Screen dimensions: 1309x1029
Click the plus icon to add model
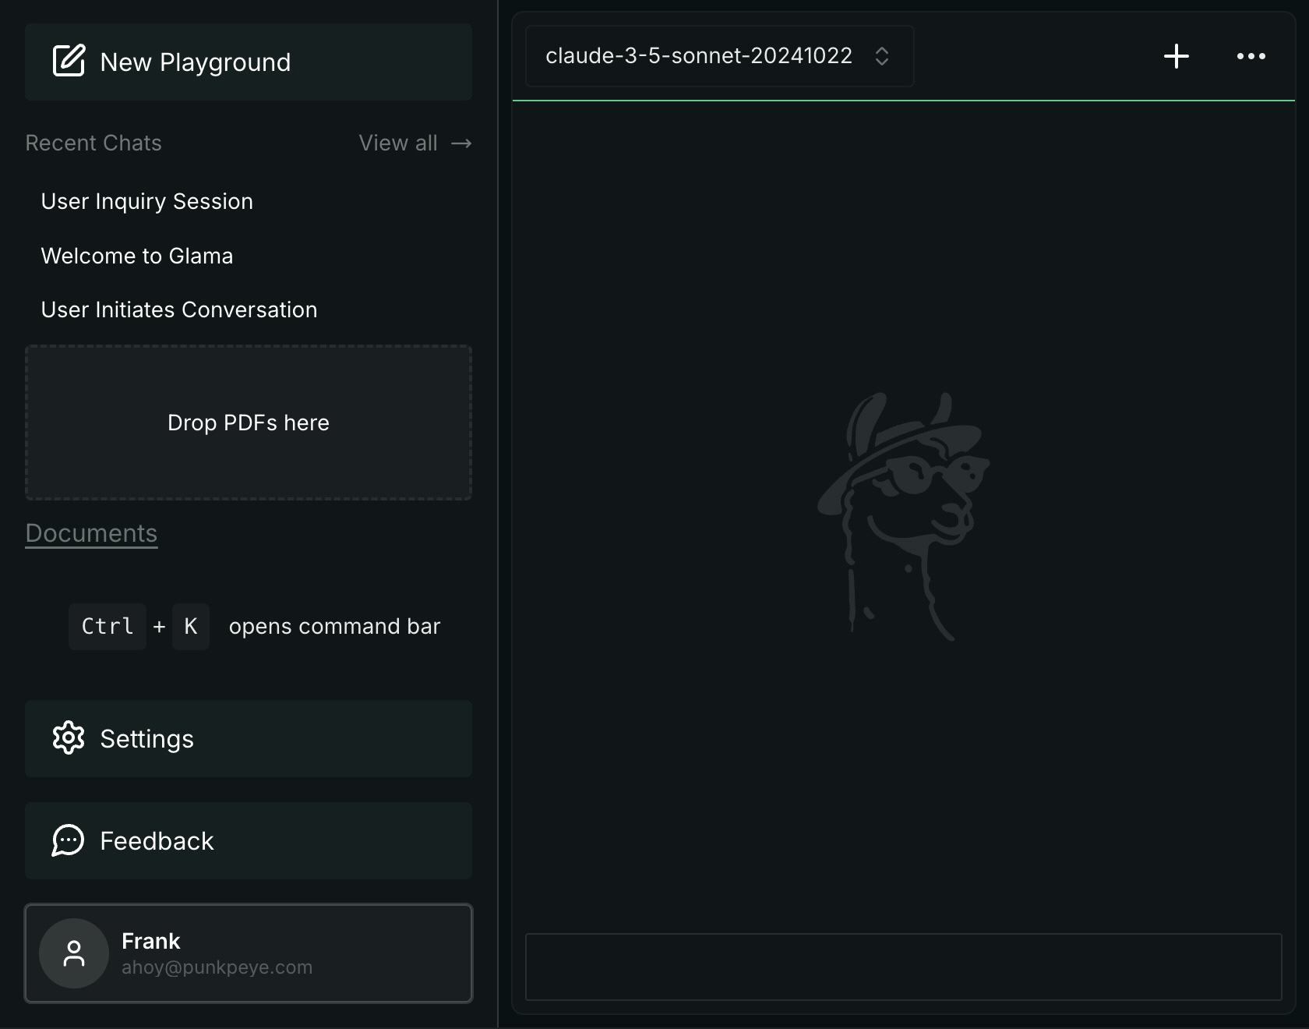click(x=1176, y=56)
